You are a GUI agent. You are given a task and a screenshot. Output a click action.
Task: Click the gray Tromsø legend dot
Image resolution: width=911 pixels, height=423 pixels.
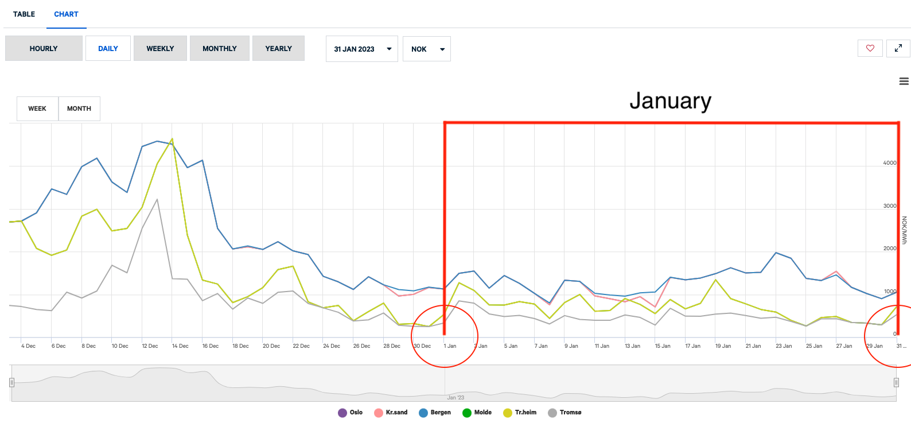tap(552, 413)
